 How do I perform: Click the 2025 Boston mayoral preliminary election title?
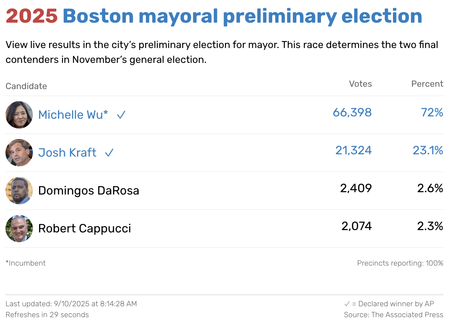pos(214,16)
